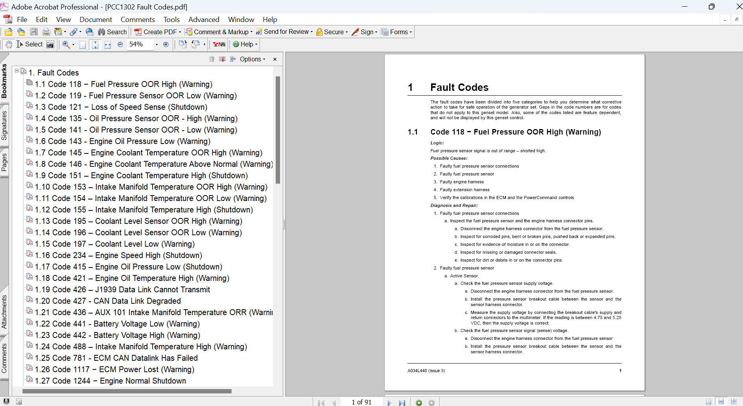The image size is (743, 406).
Task: Click the bookmarks panel vertical scrollbar
Action: pyautogui.click(x=278, y=130)
